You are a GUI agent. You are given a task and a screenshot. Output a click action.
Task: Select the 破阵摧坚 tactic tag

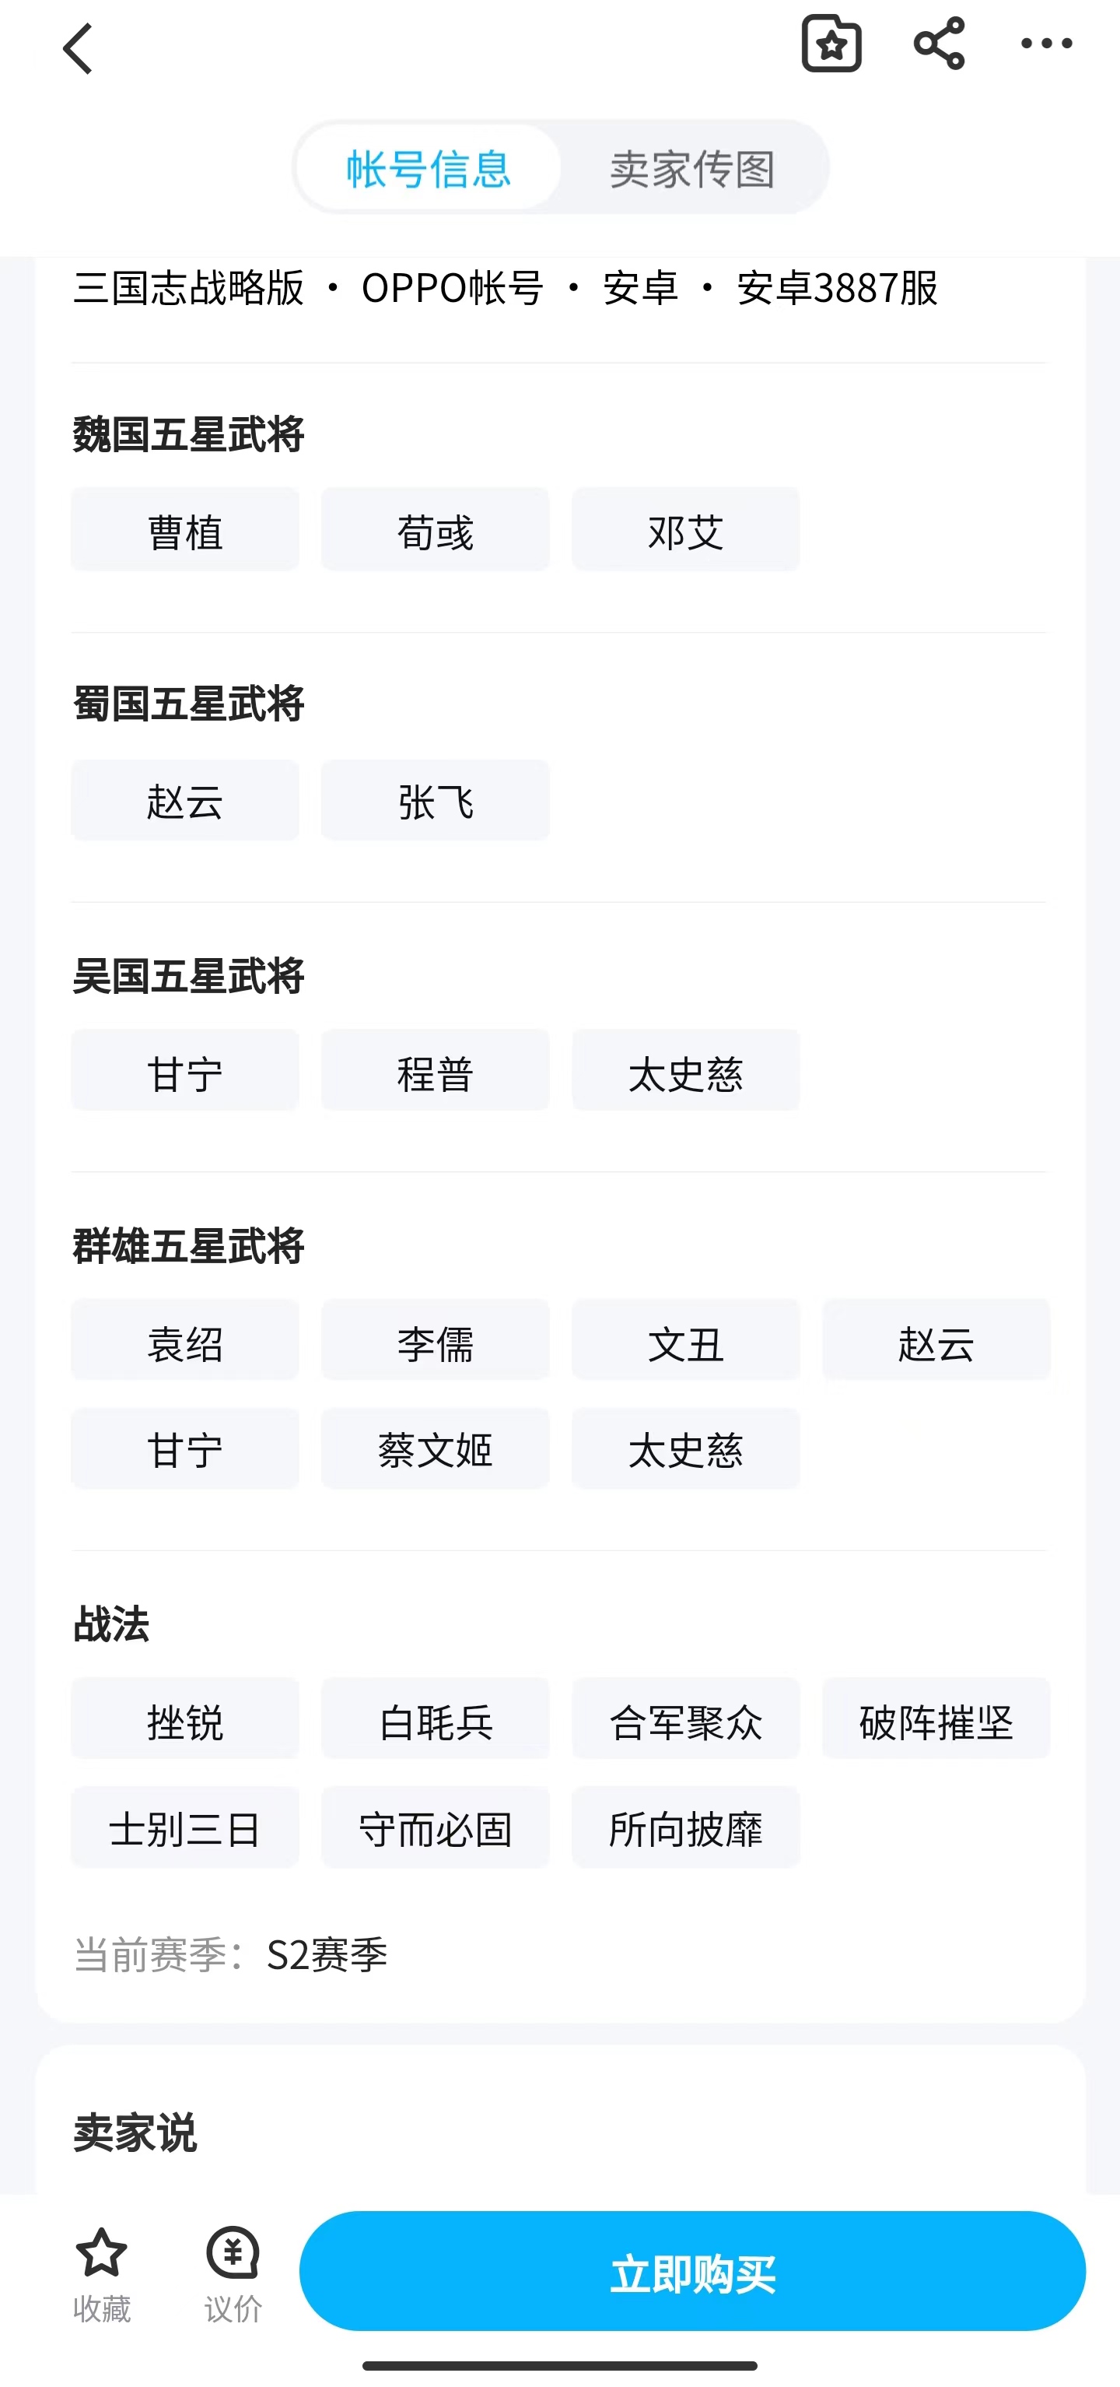pos(936,1720)
